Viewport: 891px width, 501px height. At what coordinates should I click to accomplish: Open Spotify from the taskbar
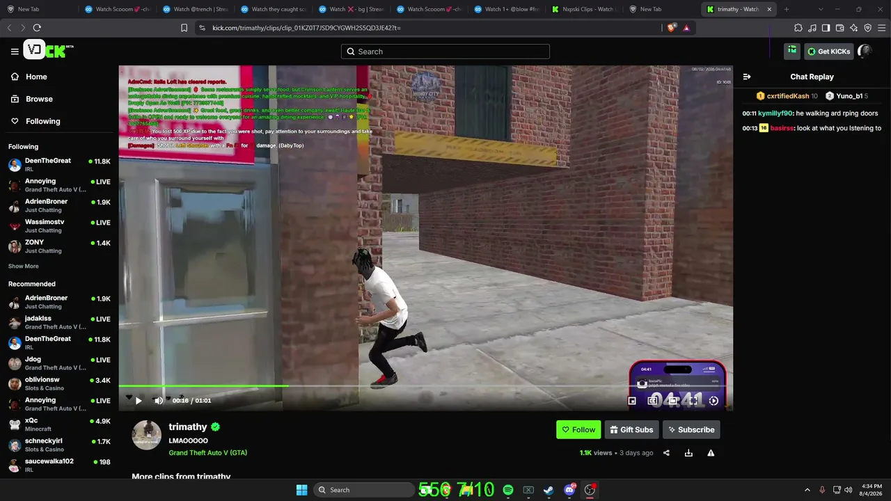click(508, 490)
